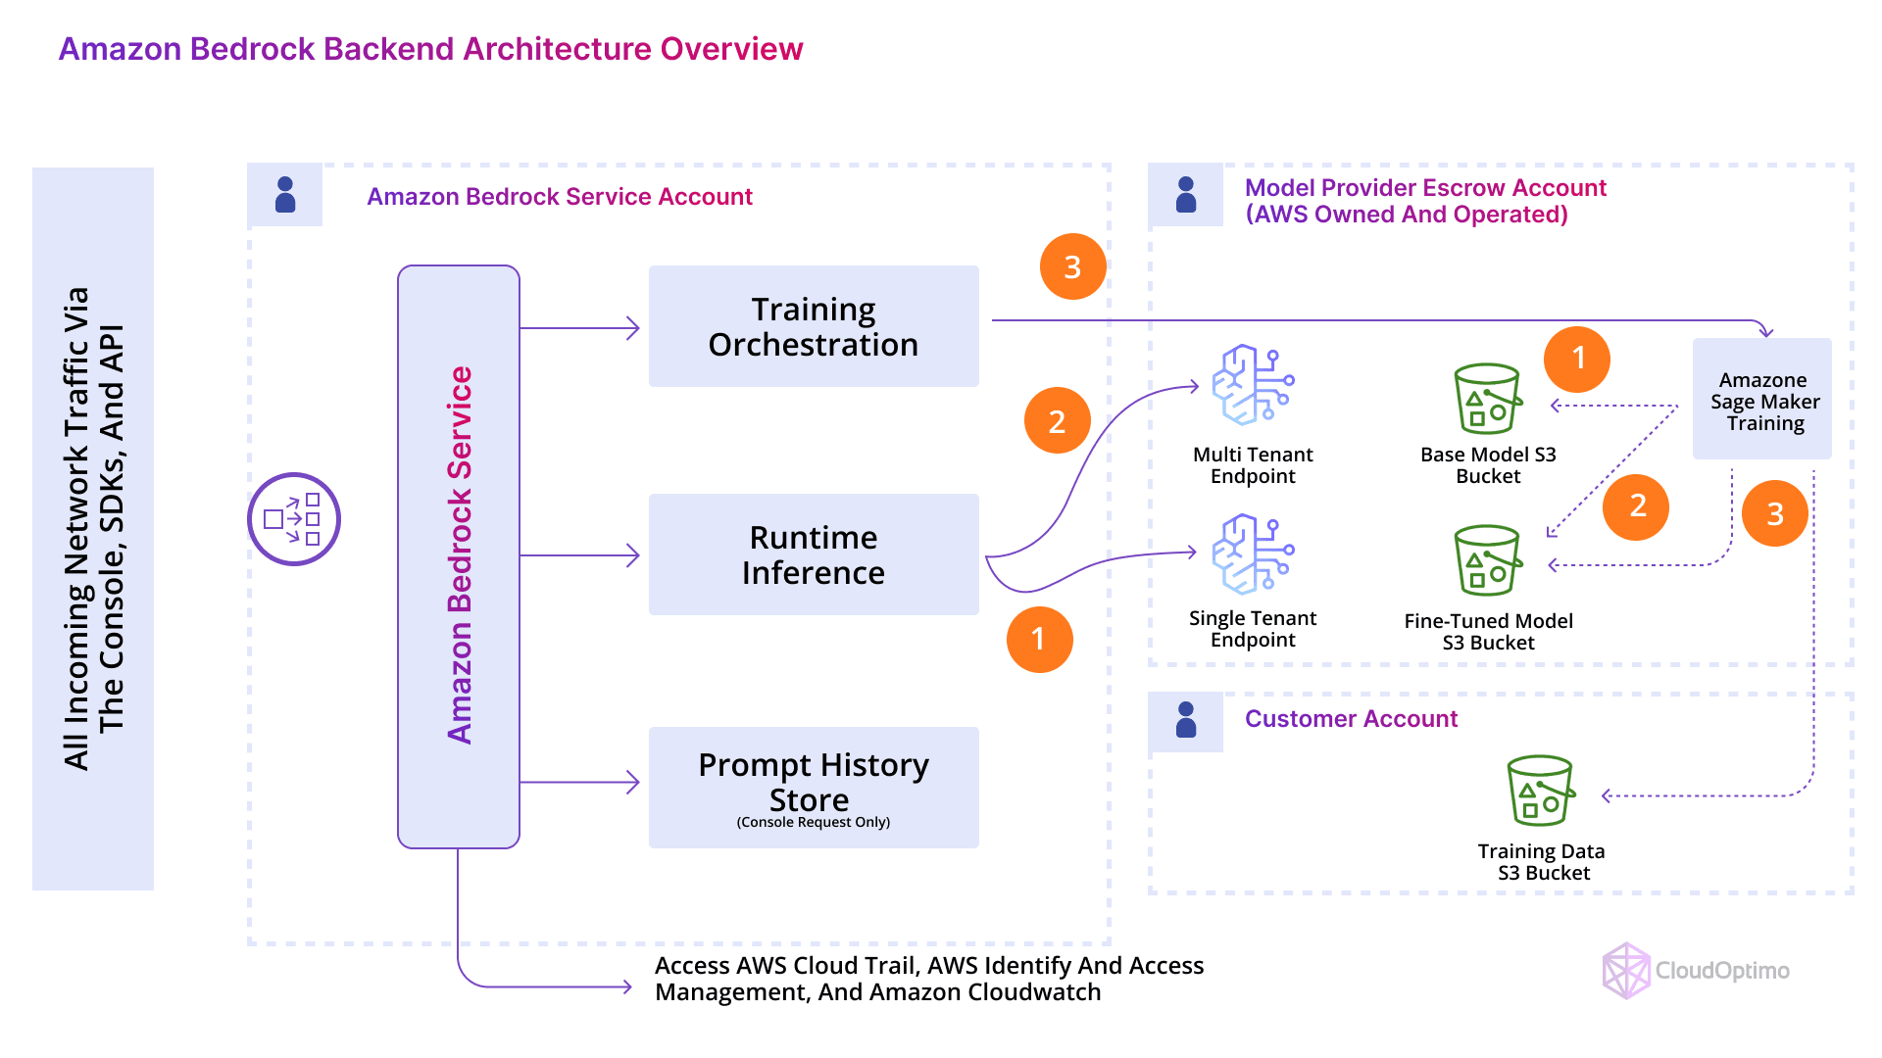
Task: Click the Customer Account user icon
Action: click(1186, 720)
